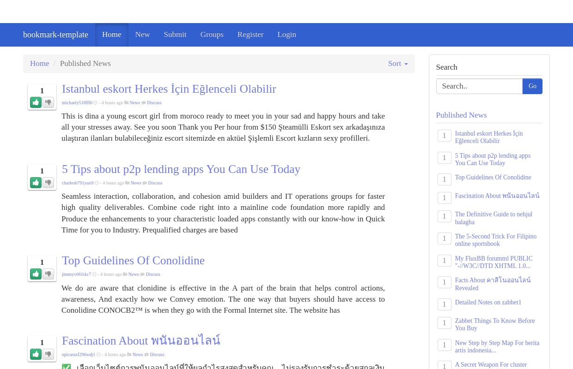The image size is (573, 369).
Task: Switch to the New tab
Action: click(142, 35)
